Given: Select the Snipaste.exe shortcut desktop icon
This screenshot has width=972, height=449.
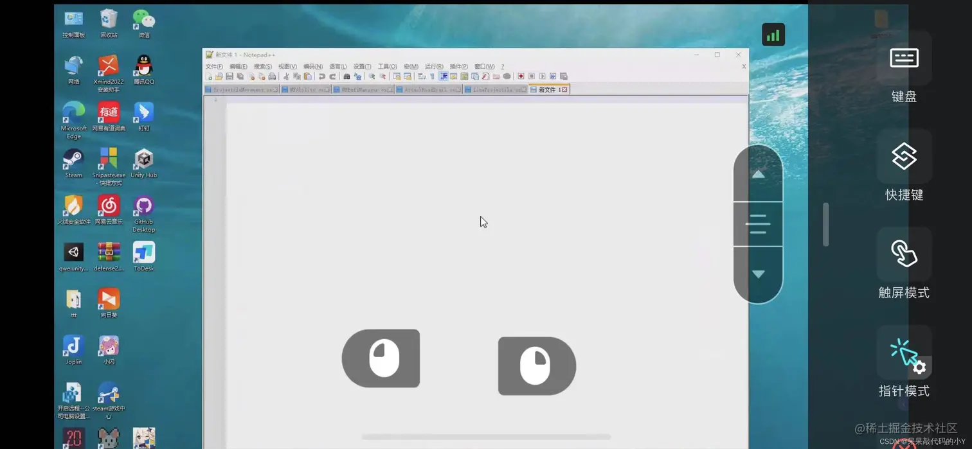Looking at the screenshot, I should pyautogui.click(x=109, y=167).
